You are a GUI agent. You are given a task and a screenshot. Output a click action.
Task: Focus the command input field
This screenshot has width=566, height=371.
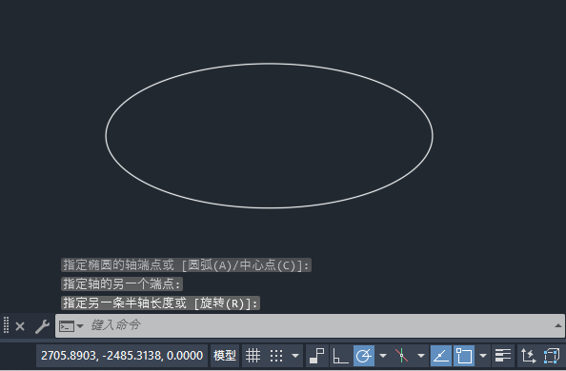(310, 326)
